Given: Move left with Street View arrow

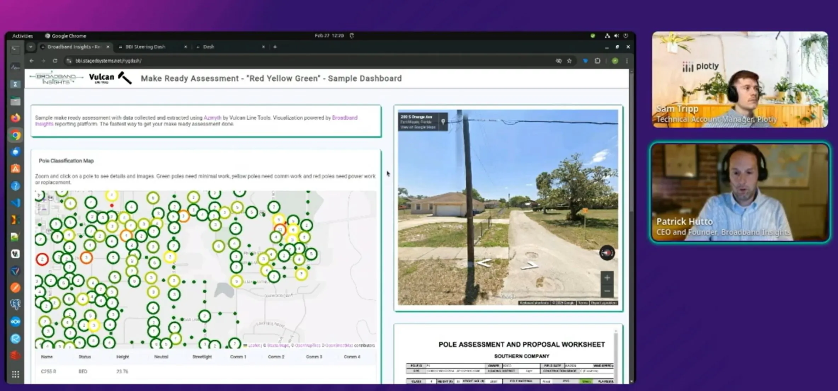Looking at the screenshot, I should point(484,263).
